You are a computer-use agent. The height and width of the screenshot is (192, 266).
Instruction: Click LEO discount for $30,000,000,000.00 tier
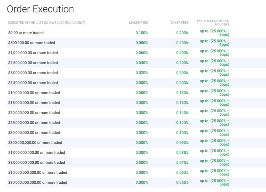214,183
